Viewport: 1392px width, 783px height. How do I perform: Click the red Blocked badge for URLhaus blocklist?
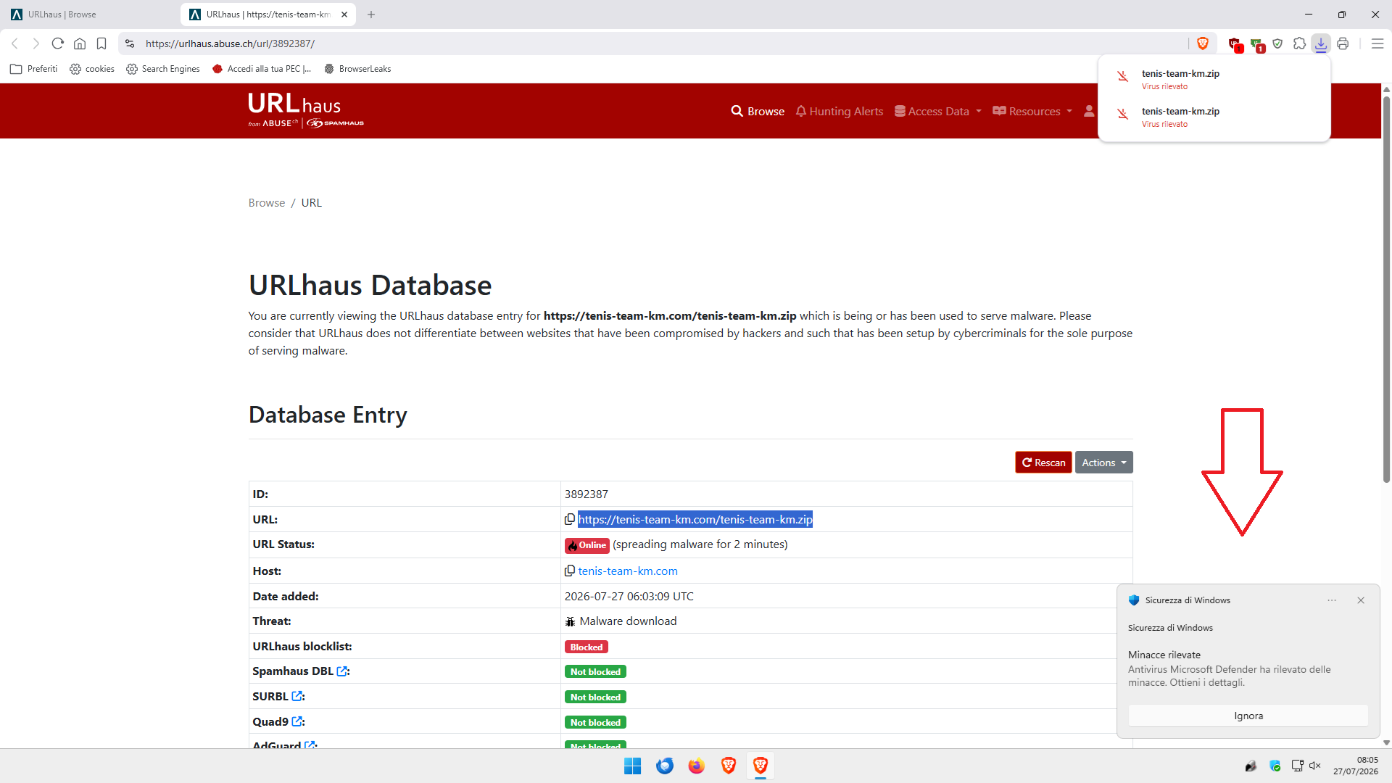click(x=587, y=647)
